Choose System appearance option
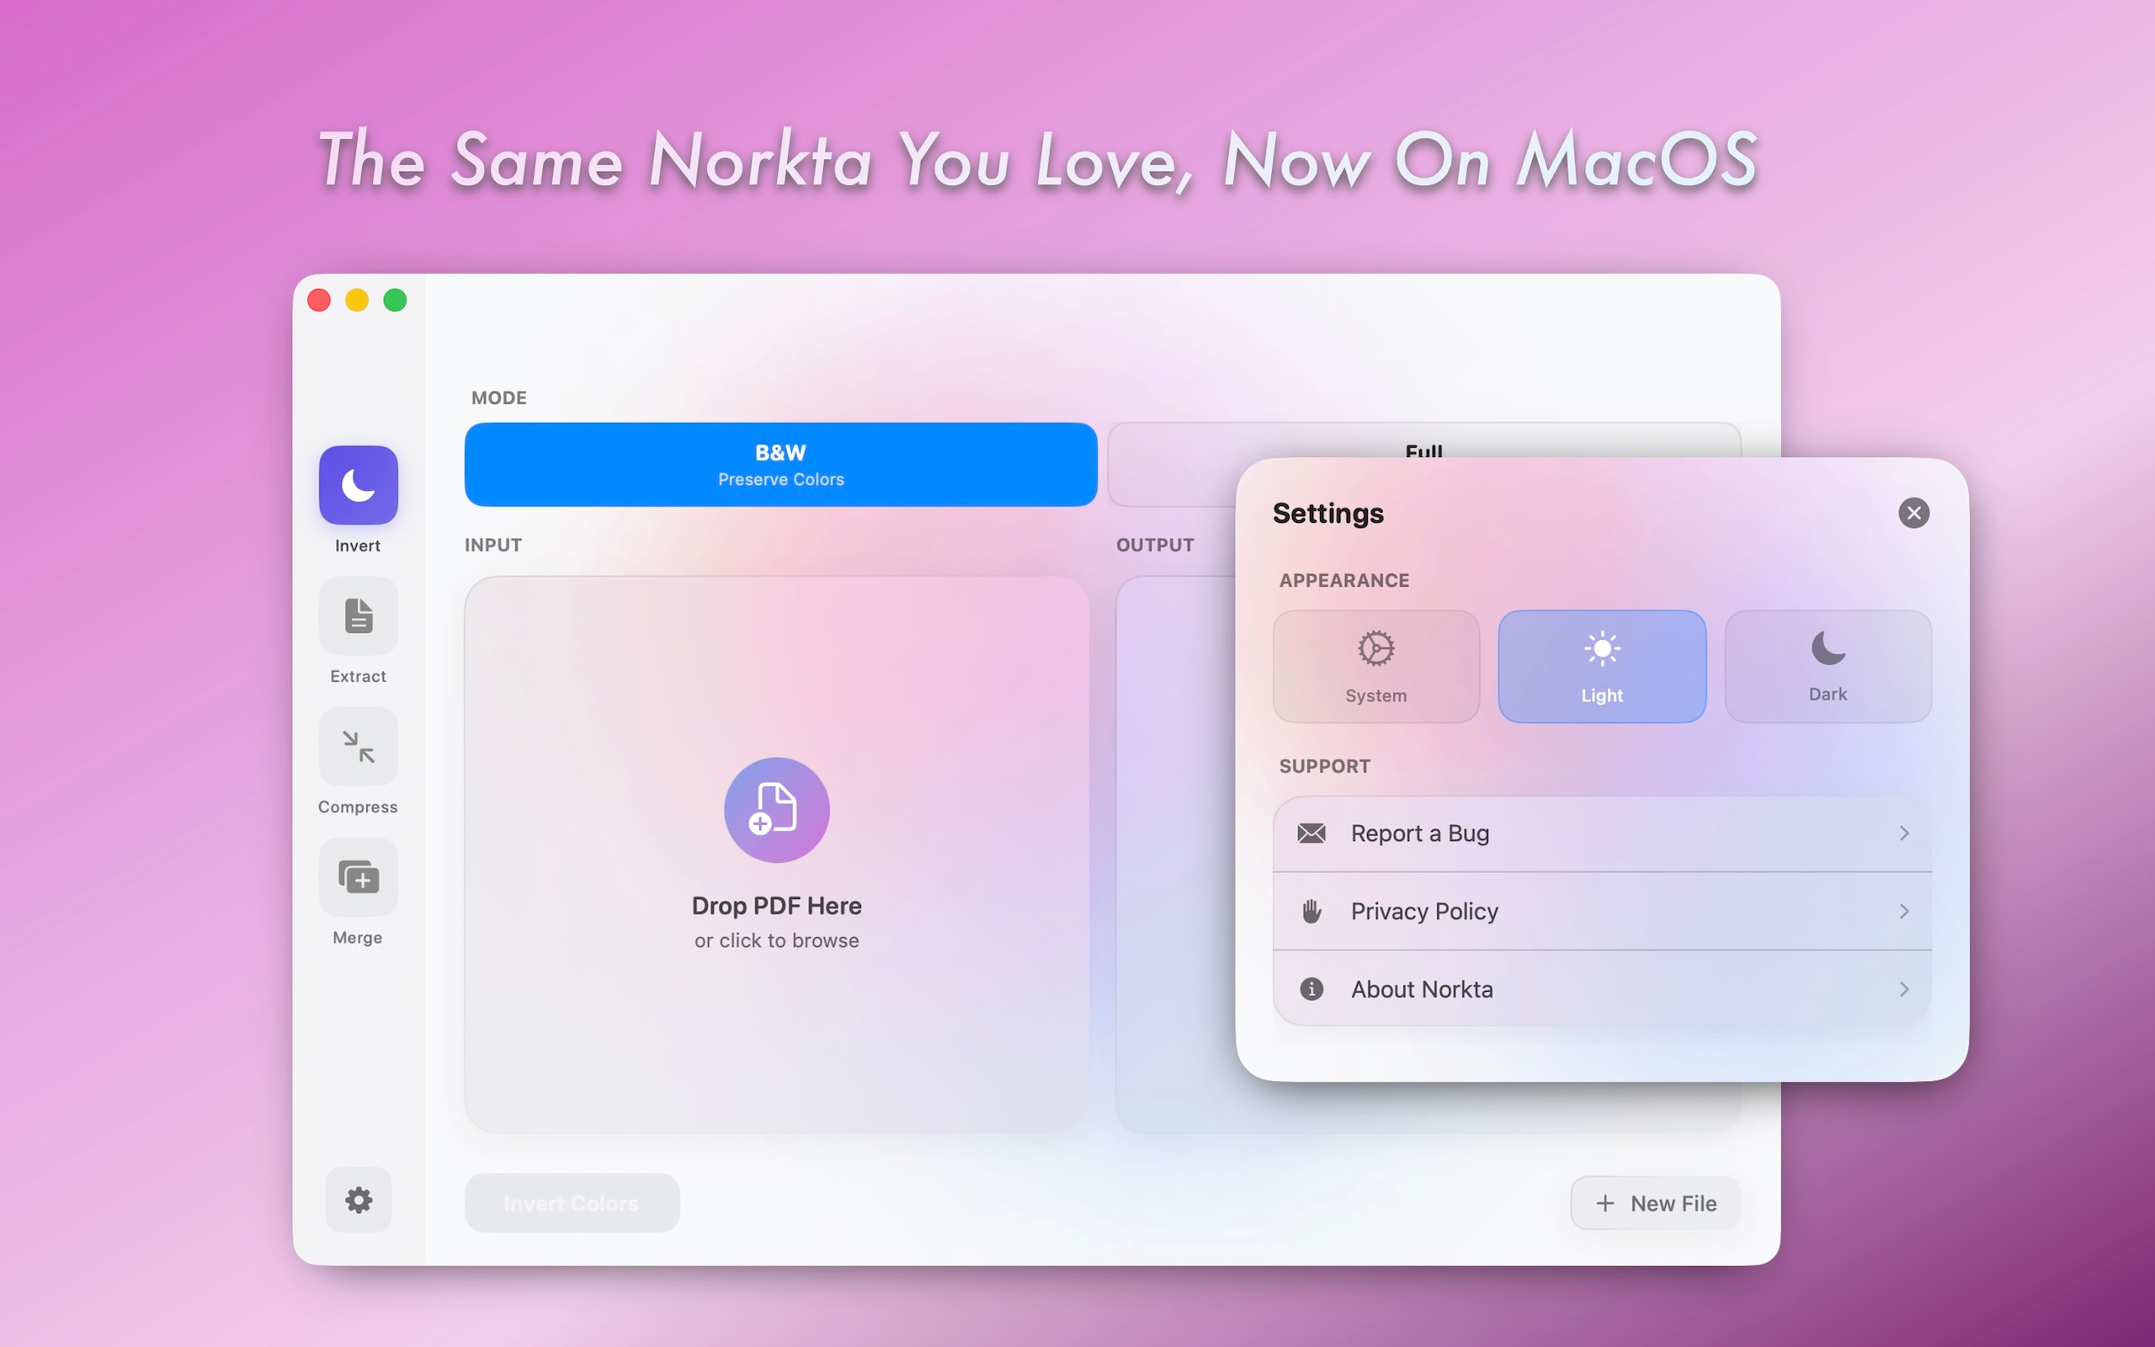2155x1347 pixels. pyautogui.click(x=1375, y=667)
